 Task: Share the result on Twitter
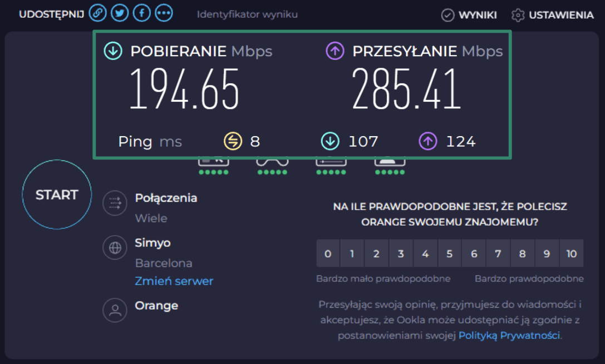[x=120, y=12]
